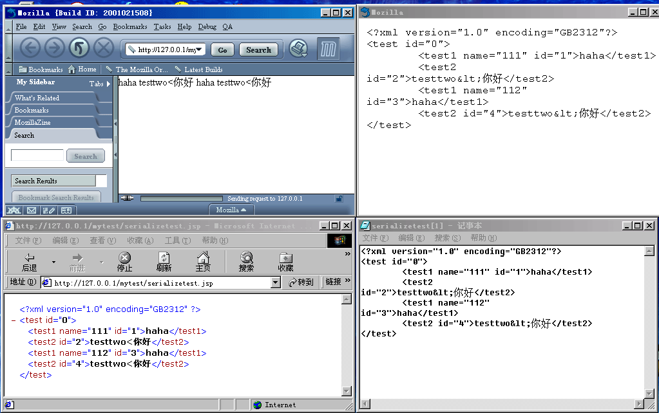Click the IE vertical scrollbar down arrow
Screen dimensions: 659x413
(347, 391)
